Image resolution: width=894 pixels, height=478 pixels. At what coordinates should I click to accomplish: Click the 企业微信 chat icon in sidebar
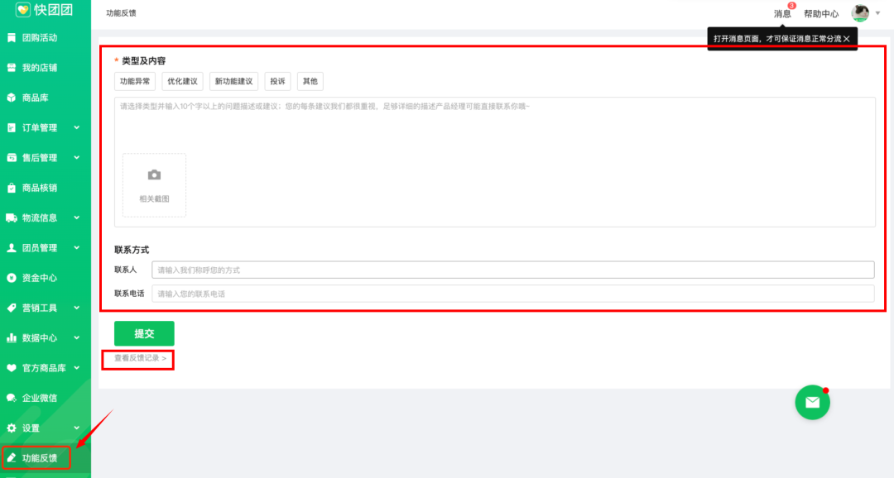click(x=12, y=398)
